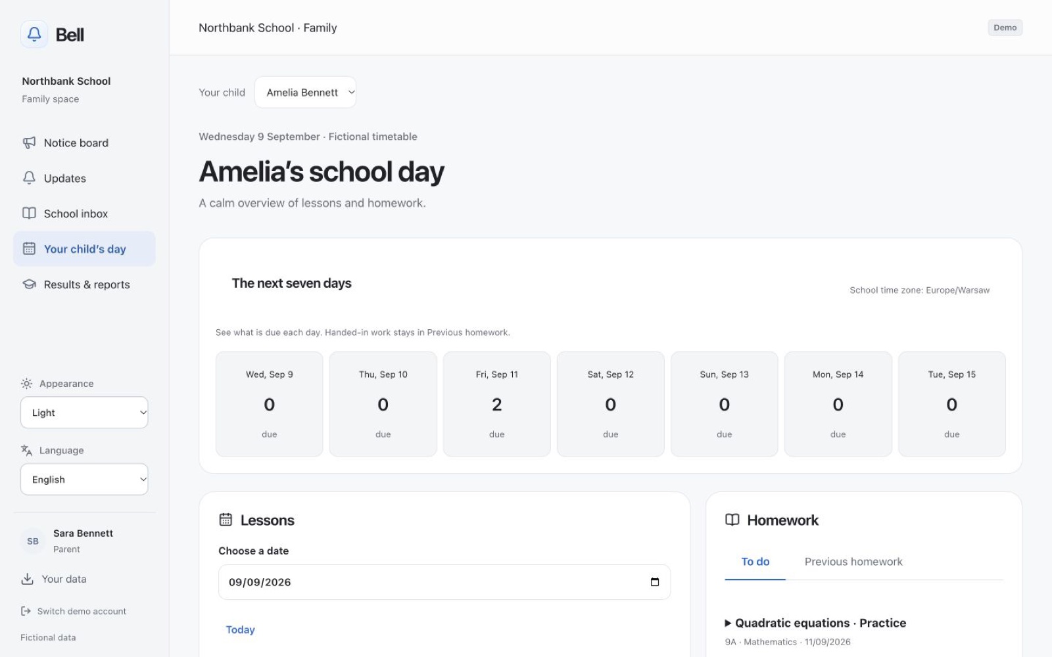Click the Language translate icon
This screenshot has width=1052, height=657.
click(26, 450)
